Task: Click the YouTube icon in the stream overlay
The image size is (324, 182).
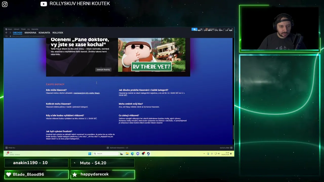Action: point(44,4)
